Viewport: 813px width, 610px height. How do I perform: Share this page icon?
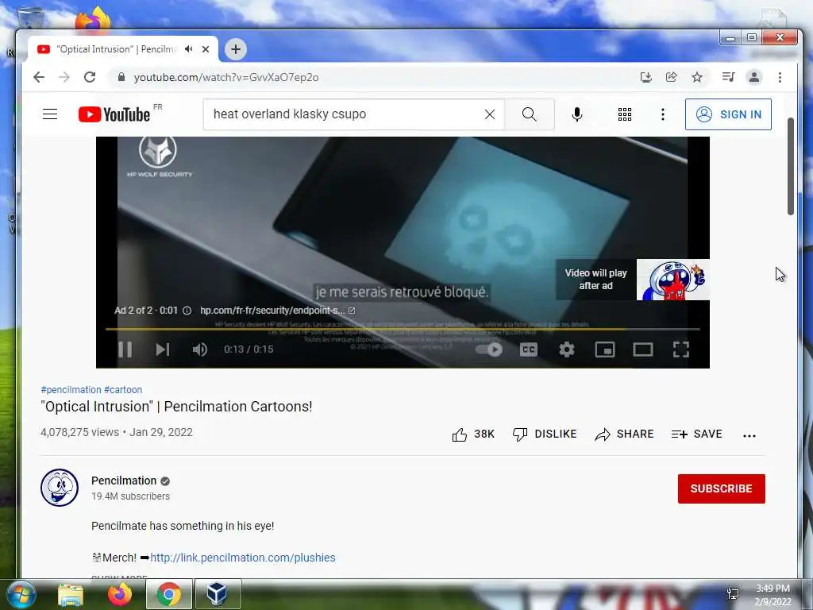click(672, 77)
